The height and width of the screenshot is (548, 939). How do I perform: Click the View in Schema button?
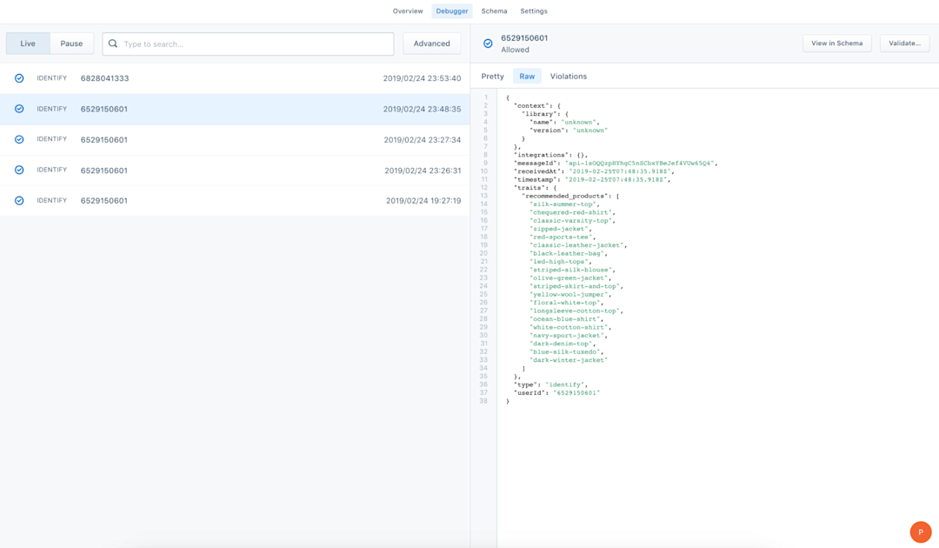[836, 43]
